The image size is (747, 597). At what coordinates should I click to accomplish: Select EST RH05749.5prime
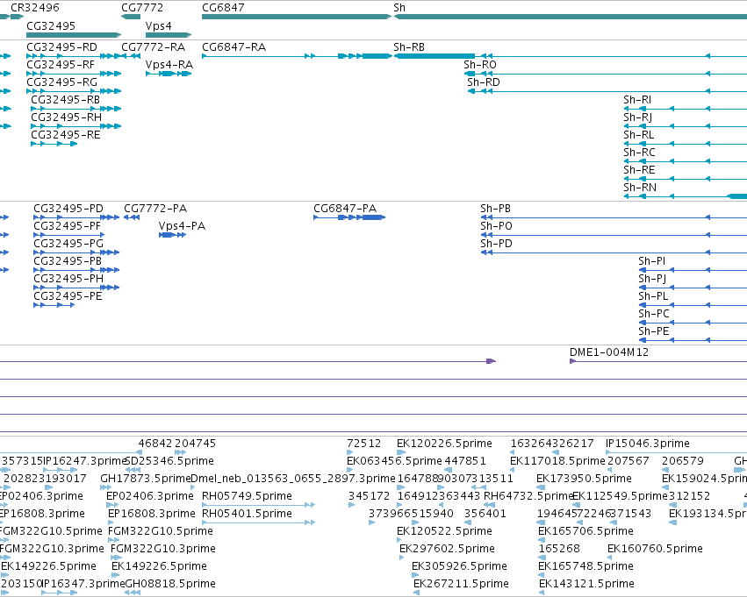(247, 497)
